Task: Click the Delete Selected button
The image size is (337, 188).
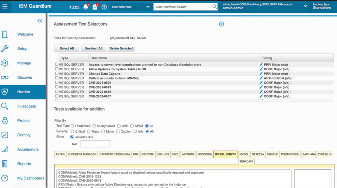Action: click(x=121, y=49)
